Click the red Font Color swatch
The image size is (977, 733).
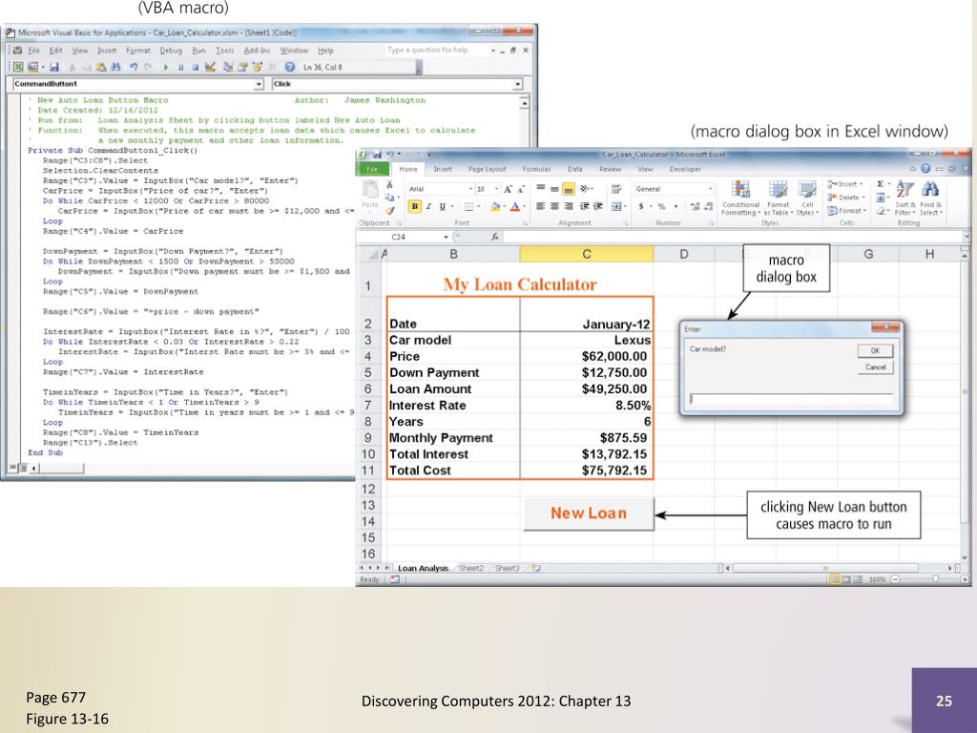click(514, 206)
